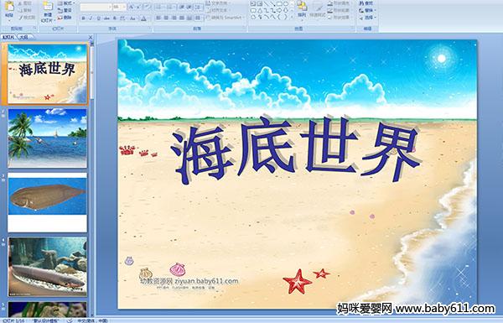This screenshot has height=323, width=503.
Task: Select the Format Painter brush
Action: tap(20, 18)
